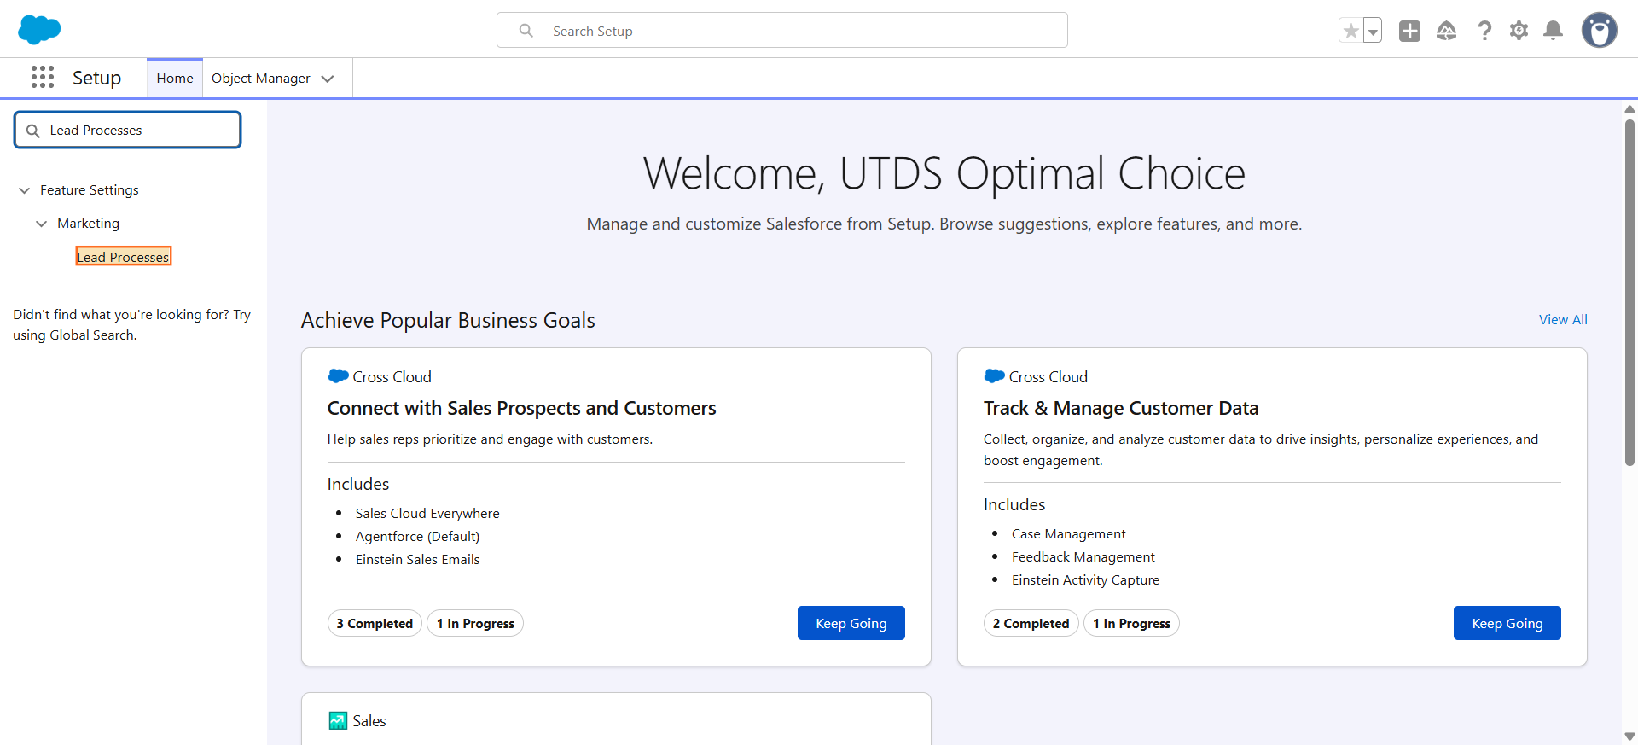Click Cross Cloud cloud icon on the Track & Manage Customer Data card

(x=995, y=375)
